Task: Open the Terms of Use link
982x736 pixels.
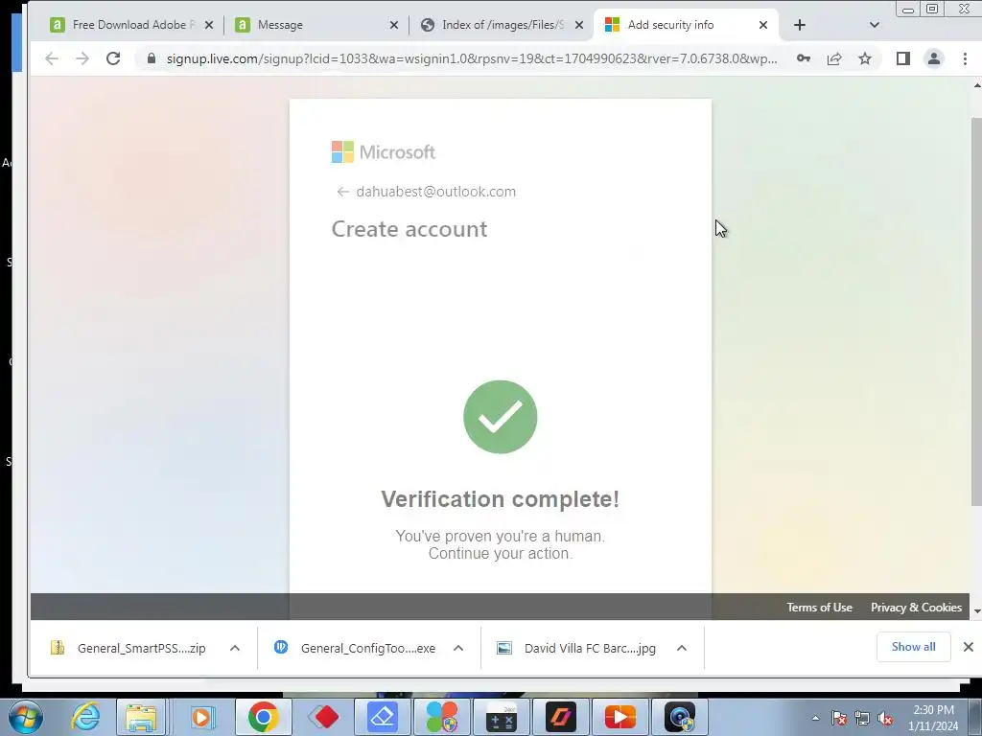Action: pyautogui.click(x=819, y=608)
